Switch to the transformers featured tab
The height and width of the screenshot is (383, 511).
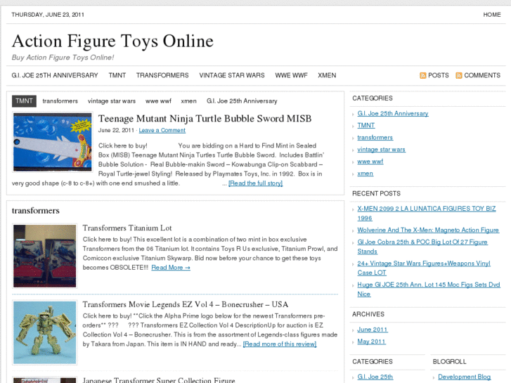coord(60,101)
